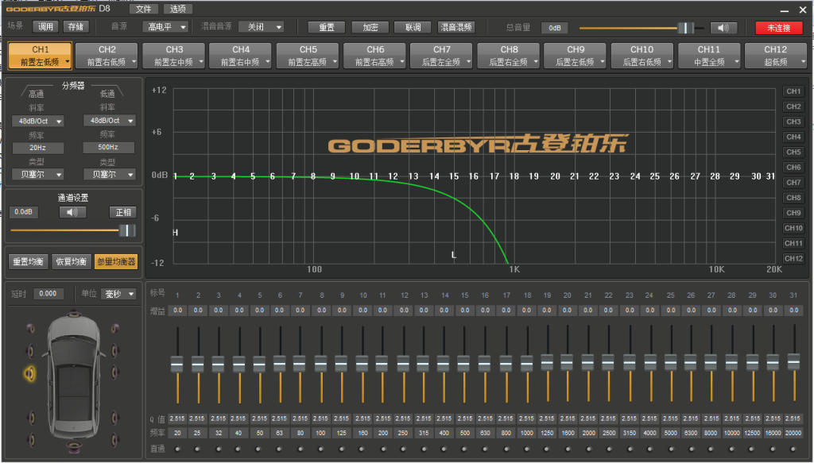814x463 pixels.
Task: Select the subwoofer speaker below the car
Action: pos(73,447)
